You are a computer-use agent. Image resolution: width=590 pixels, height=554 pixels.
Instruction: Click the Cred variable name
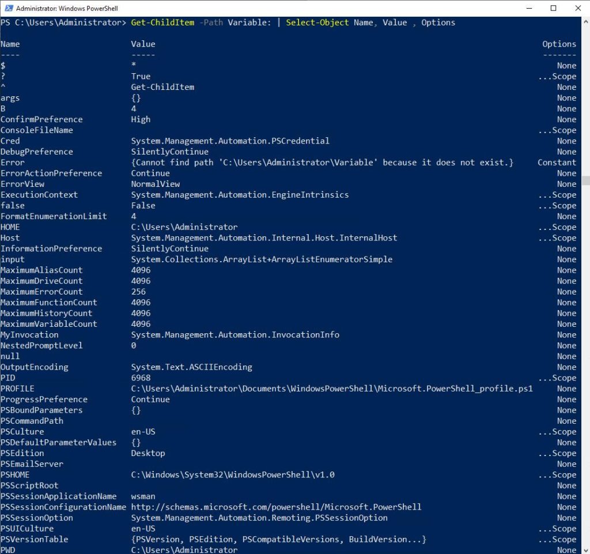[x=10, y=141]
